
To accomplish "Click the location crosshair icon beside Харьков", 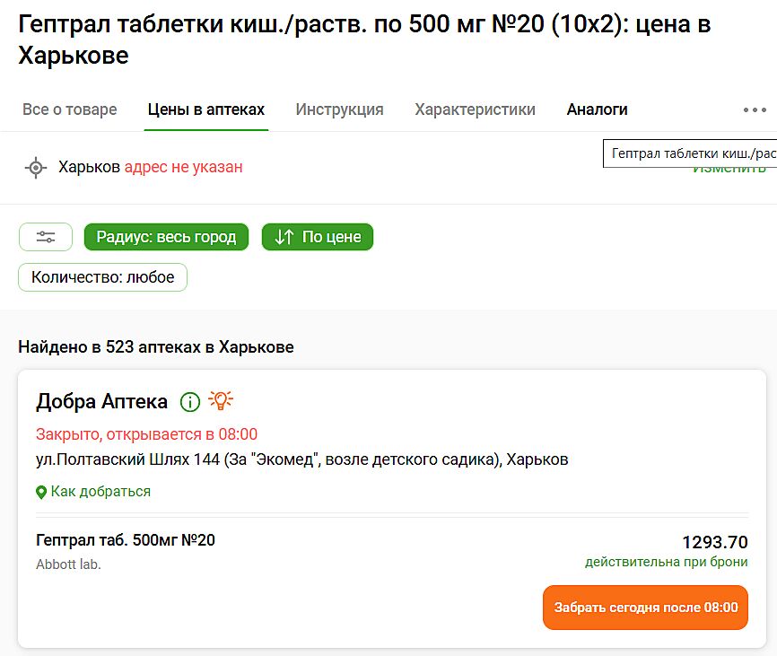I will [35, 167].
